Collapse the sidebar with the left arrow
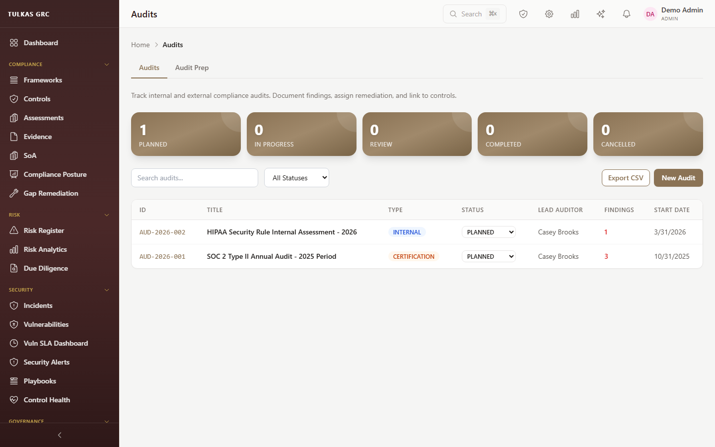Screen dimensions: 715x447 pos(60,435)
